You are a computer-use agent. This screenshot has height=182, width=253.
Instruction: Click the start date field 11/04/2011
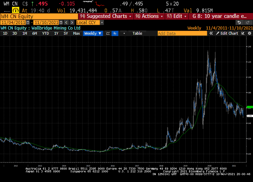click(x=13, y=22)
